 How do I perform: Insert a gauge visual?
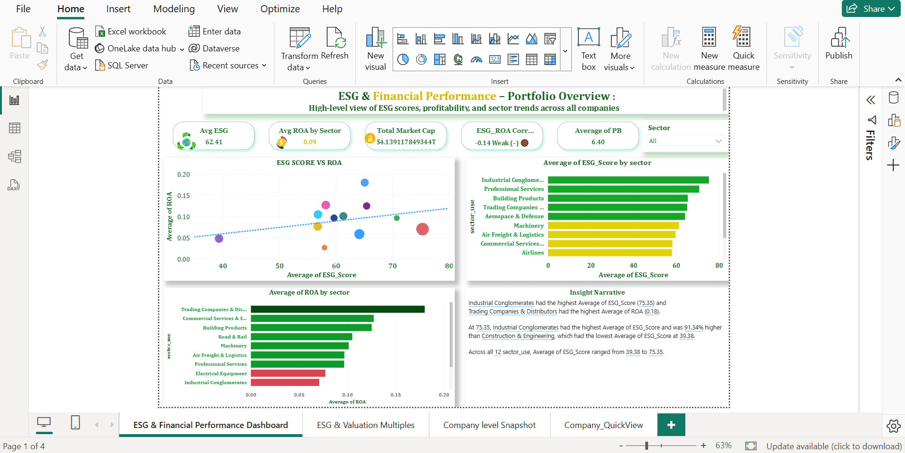(x=477, y=59)
